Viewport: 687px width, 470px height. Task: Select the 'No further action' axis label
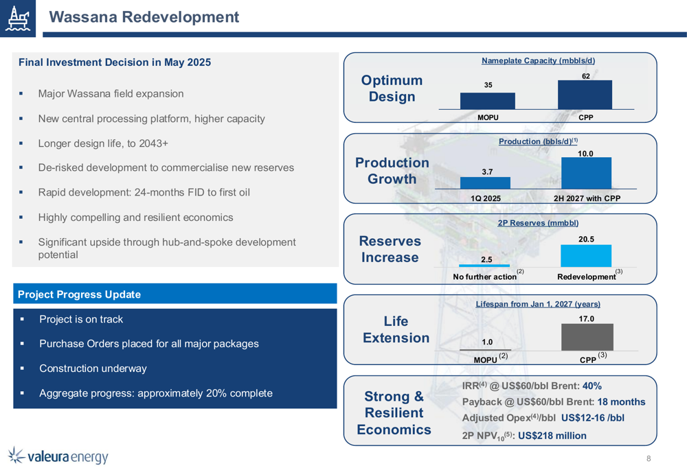point(484,277)
